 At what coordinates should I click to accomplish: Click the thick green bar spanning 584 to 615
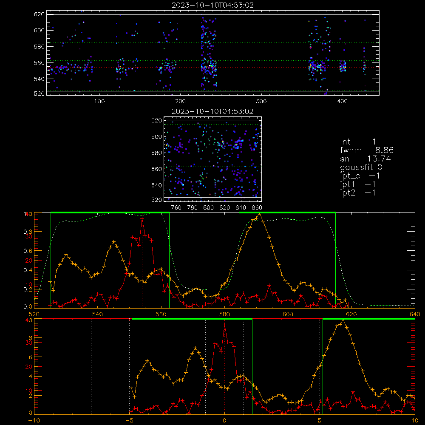click(287, 212)
